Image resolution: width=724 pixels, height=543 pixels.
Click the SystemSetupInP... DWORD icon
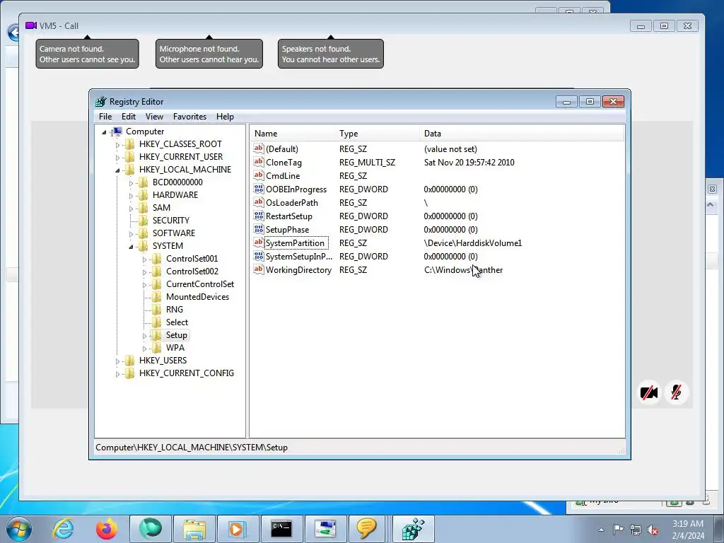(259, 256)
